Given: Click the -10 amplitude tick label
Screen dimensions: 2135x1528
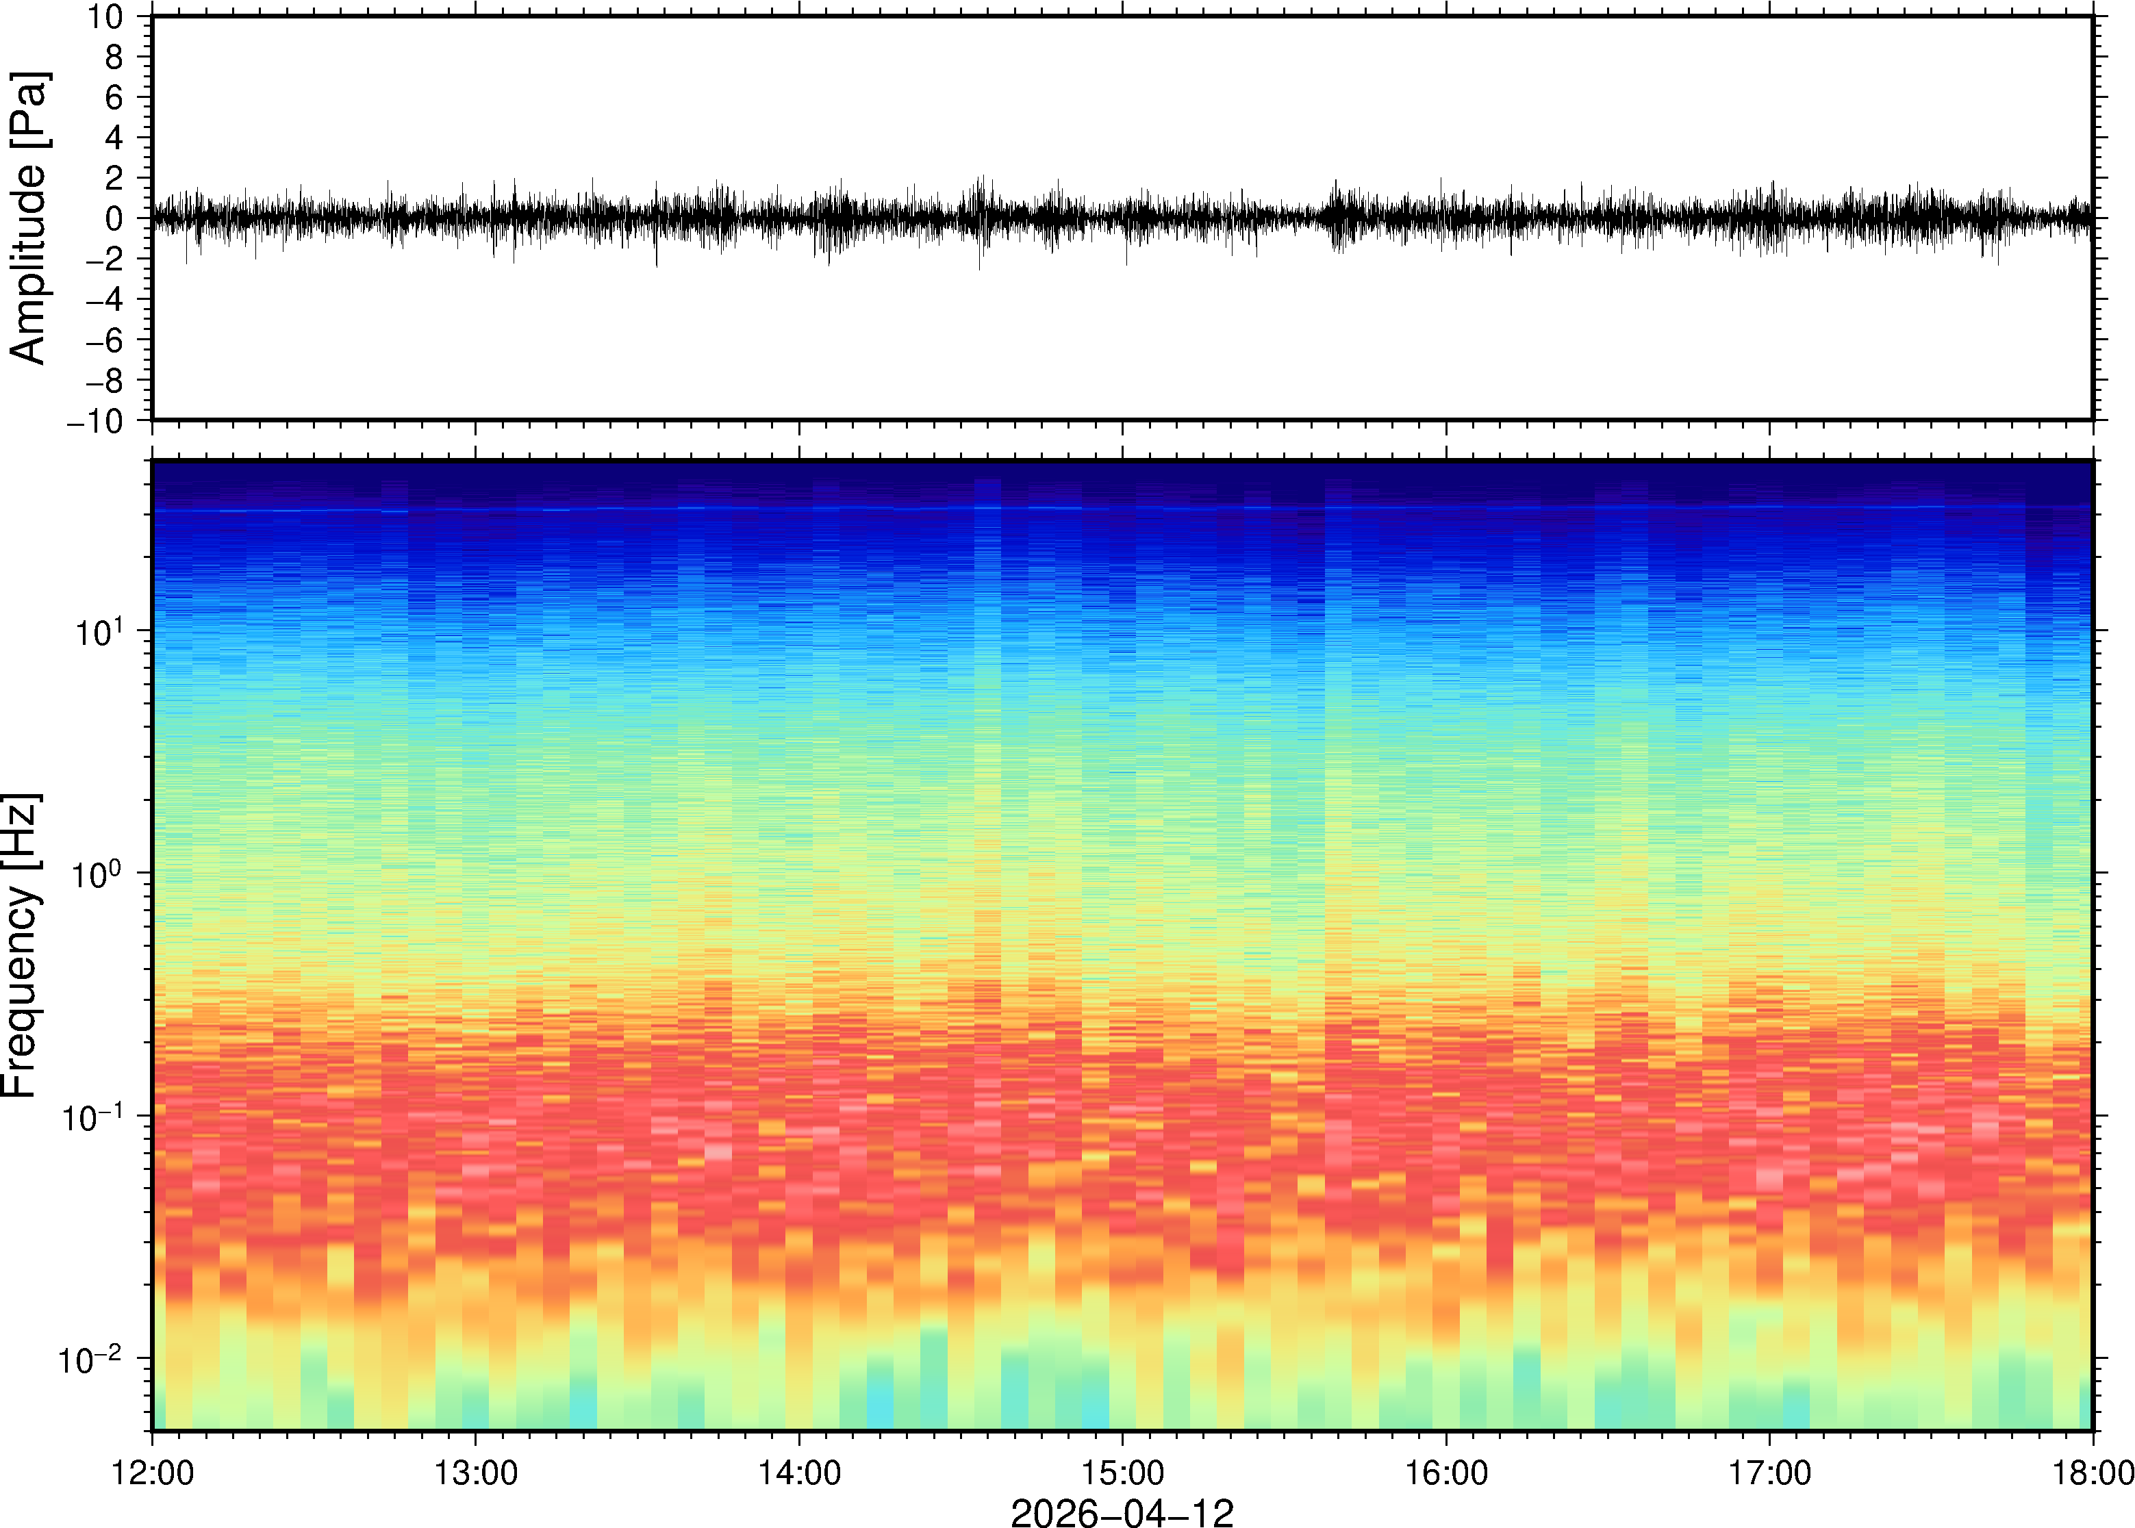Looking at the screenshot, I should 94,422.
